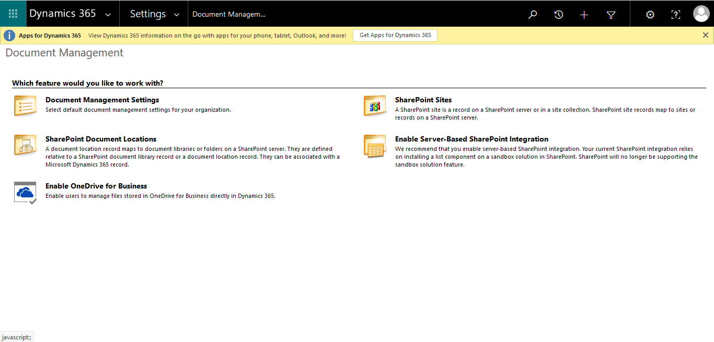
Task: Click 'Enable users to manage files' description
Action: 160,196
